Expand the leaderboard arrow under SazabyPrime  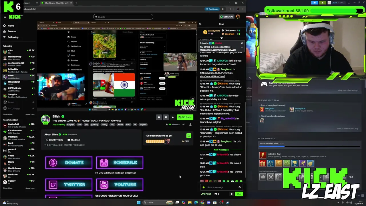coord(221,38)
